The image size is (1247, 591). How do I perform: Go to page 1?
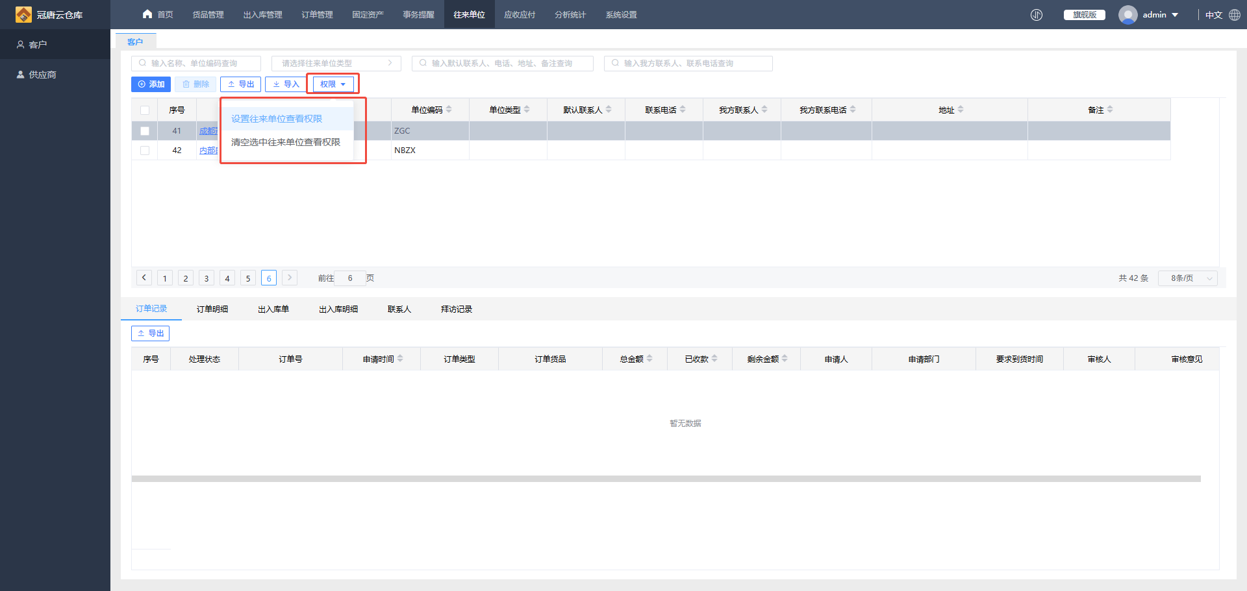[x=165, y=278]
